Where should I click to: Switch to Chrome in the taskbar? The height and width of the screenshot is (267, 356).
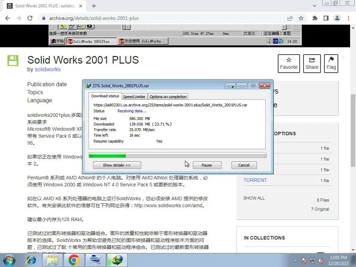click(74, 260)
